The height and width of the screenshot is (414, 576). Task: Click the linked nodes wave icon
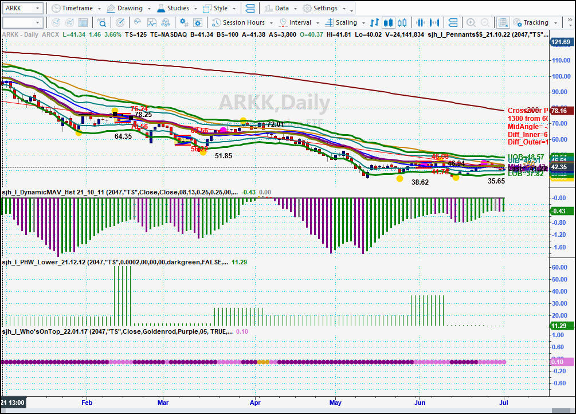point(166,23)
